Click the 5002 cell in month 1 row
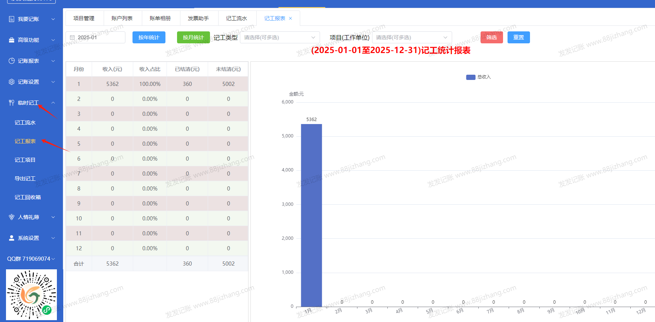 click(228, 84)
